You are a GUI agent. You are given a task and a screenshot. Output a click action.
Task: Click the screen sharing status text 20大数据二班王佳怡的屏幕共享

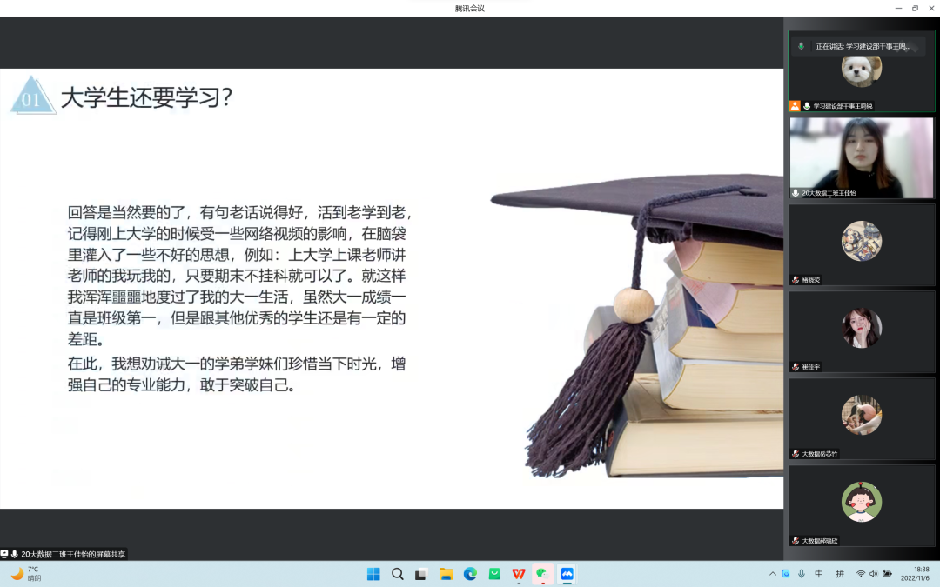pos(73,554)
